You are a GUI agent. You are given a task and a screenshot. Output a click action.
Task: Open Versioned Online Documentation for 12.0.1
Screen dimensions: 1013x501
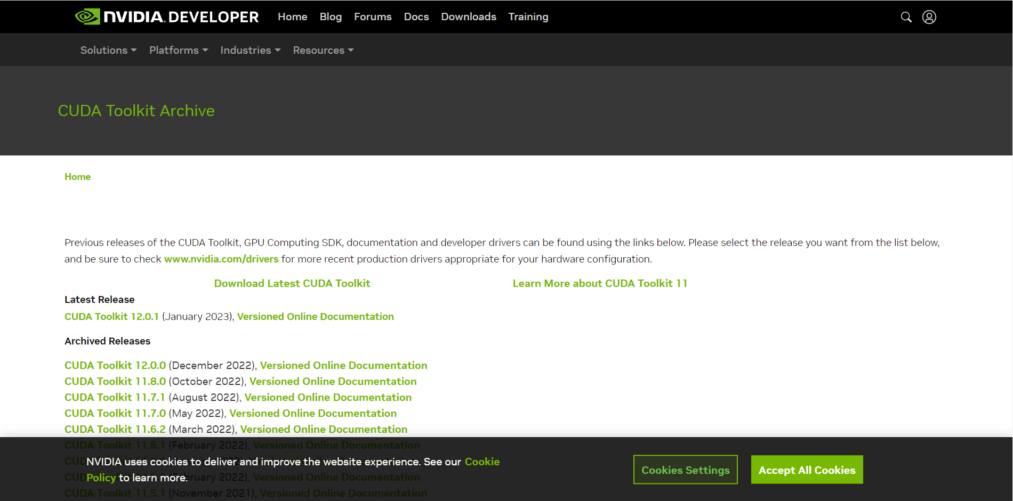coord(316,316)
